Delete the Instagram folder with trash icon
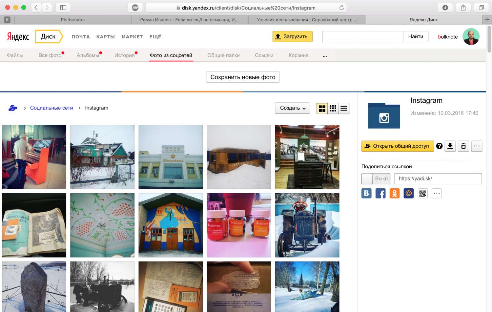The height and width of the screenshot is (312, 492). coord(463,146)
